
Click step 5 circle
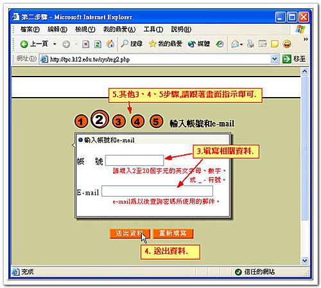click(156, 122)
